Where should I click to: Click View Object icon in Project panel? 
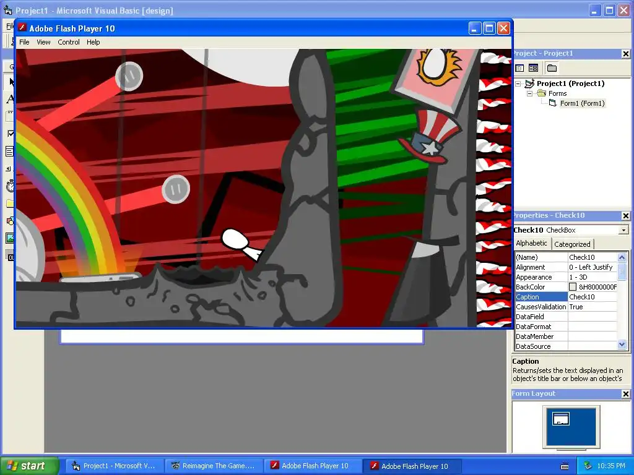533,68
